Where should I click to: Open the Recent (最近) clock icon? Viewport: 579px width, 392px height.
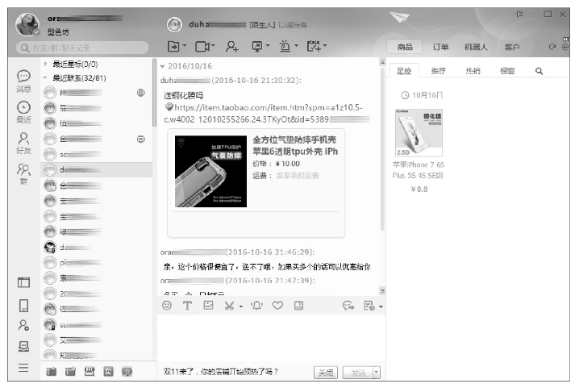coord(23,112)
